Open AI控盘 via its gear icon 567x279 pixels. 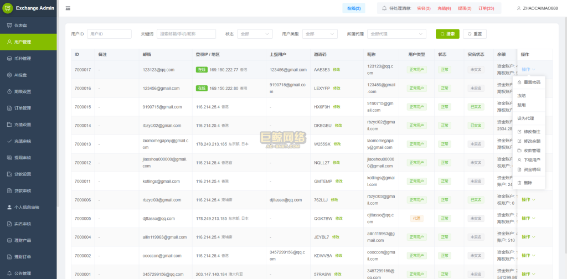coord(9,75)
